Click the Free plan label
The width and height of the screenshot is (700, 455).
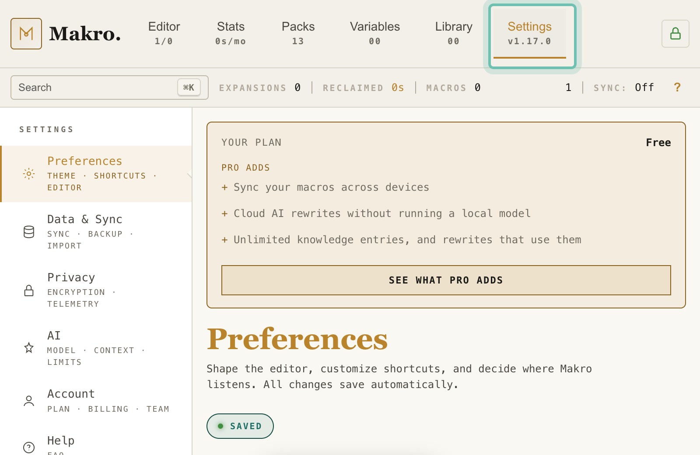click(x=658, y=143)
